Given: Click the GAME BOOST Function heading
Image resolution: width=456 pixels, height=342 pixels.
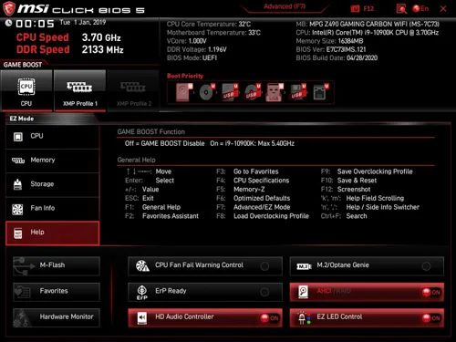Looking at the screenshot, I should tap(151, 132).
